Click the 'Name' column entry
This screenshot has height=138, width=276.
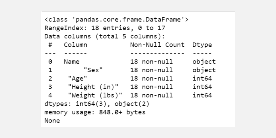click(71, 62)
